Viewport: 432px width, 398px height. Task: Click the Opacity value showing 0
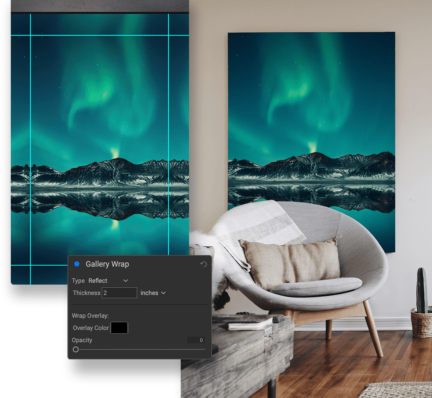pyautogui.click(x=196, y=340)
